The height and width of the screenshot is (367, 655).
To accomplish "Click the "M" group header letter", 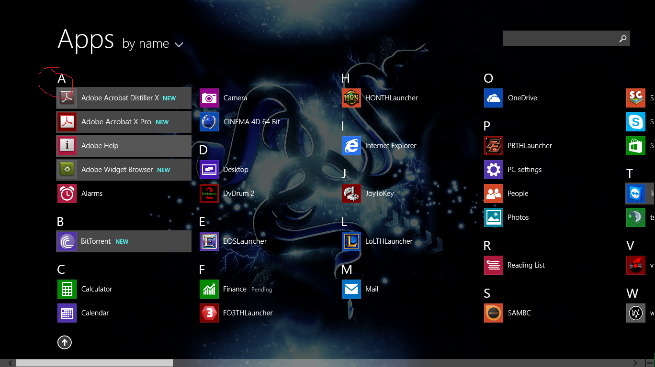I will [x=347, y=270].
